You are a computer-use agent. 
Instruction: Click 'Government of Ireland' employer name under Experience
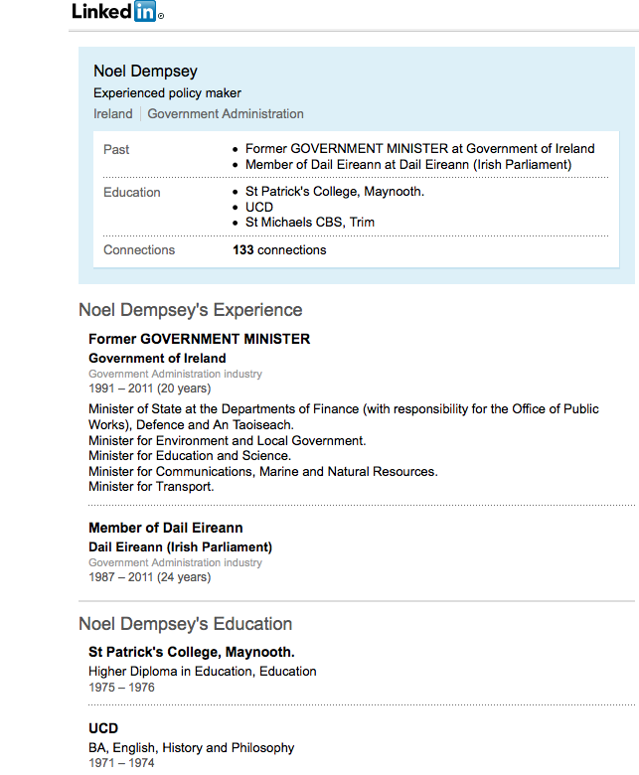tap(157, 359)
